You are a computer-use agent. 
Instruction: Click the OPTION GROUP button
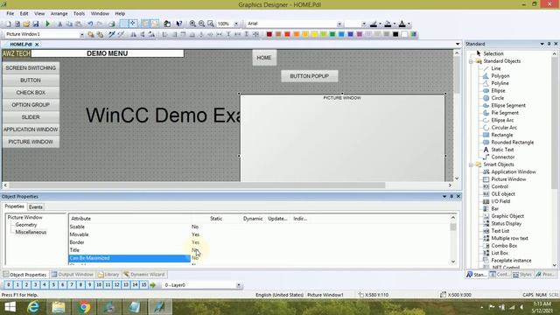tap(31, 105)
